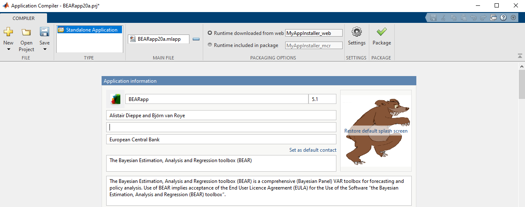Click quick access copy icon
The height and width of the screenshot is (207, 525).
pyautogui.click(x=453, y=18)
